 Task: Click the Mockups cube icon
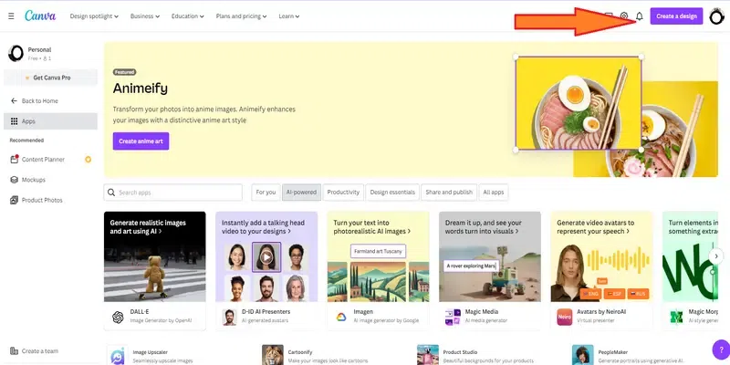pos(14,180)
